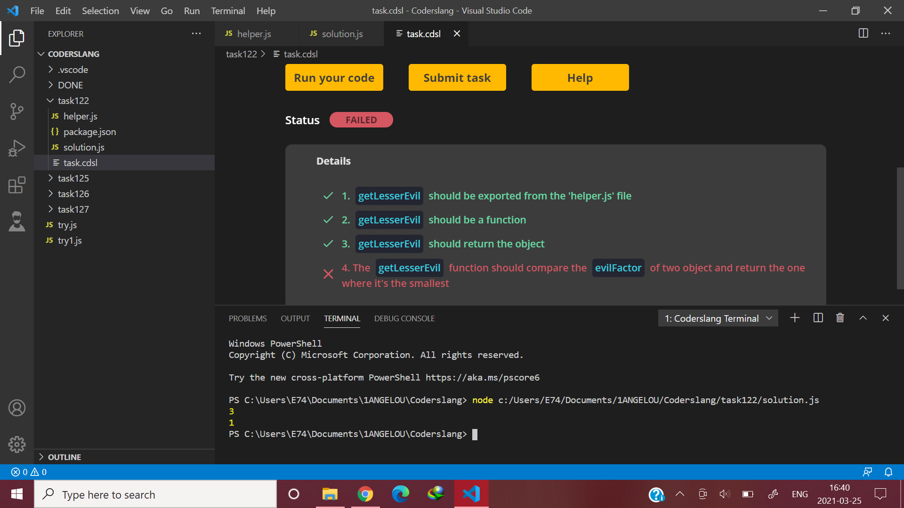Open the Accounts menu icon

pos(17,408)
